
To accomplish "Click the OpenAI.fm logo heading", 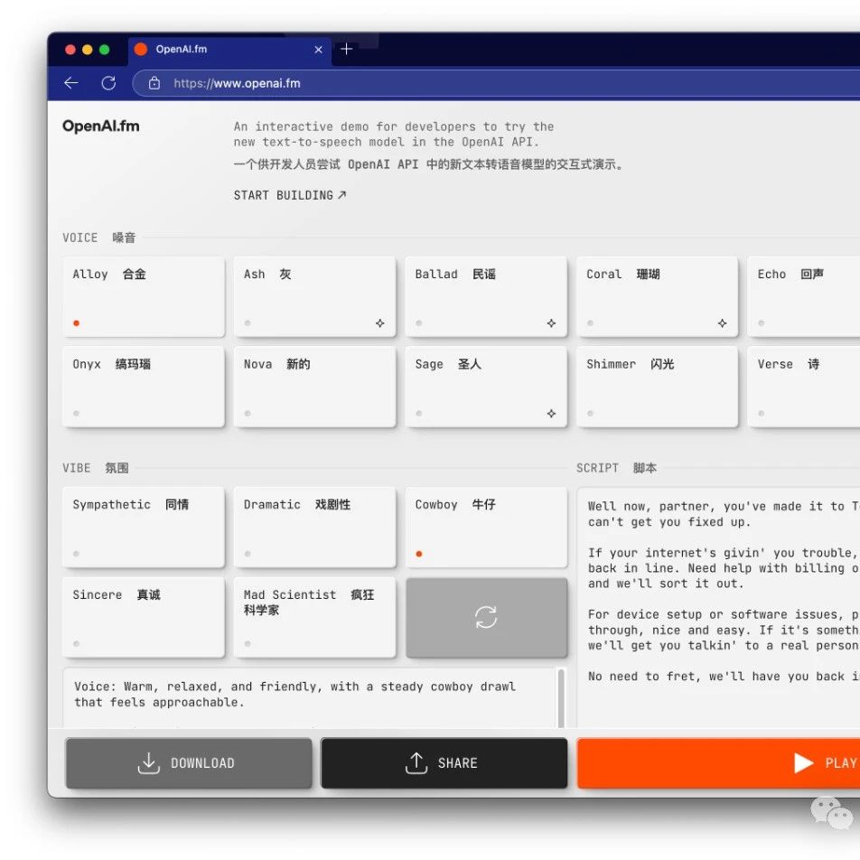I will [x=101, y=126].
